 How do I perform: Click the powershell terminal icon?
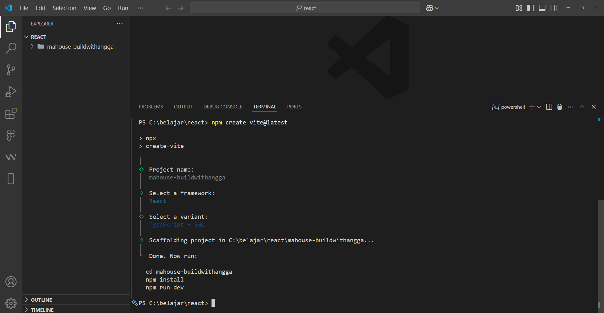(x=496, y=107)
